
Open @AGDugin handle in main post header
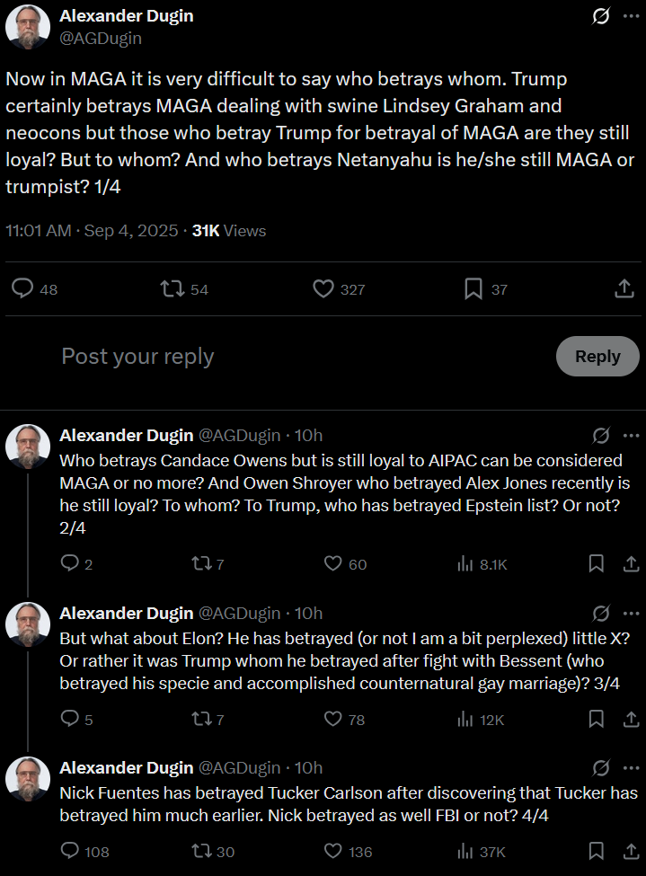(x=101, y=39)
